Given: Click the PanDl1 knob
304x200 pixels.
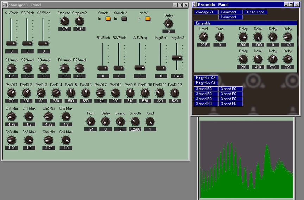Looking at the screenshot, I should pyautogui.click(x=11, y=93).
